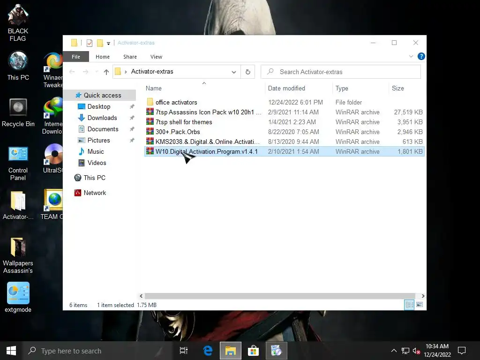The height and width of the screenshot is (360, 480).
Task: Select the KMS2038 Digital Online Activation archive
Action: 285,142
